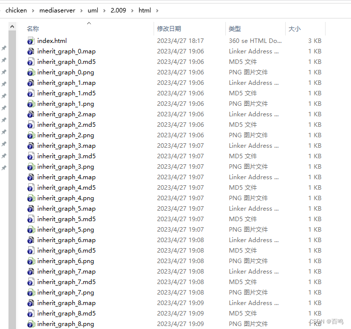Viewport: 351px width, 329px height.
Task: Navigate to 2.009 folder in breadcrumb
Action: pyautogui.click(x=119, y=10)
